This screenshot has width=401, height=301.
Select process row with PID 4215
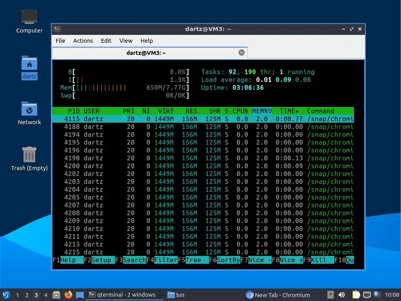tap(203, 252)
